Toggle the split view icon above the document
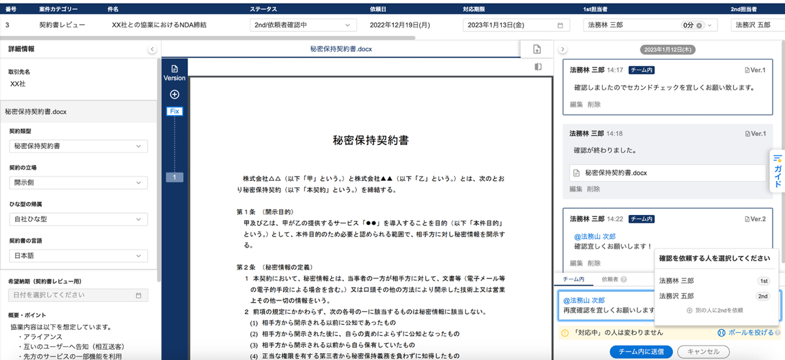Viewport: 785px width, 360px height. (538, 67)
